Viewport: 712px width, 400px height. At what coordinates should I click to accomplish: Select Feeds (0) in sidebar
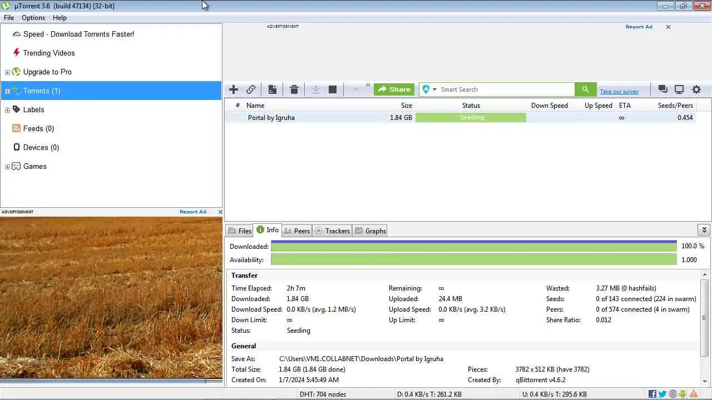click(38, 128)
